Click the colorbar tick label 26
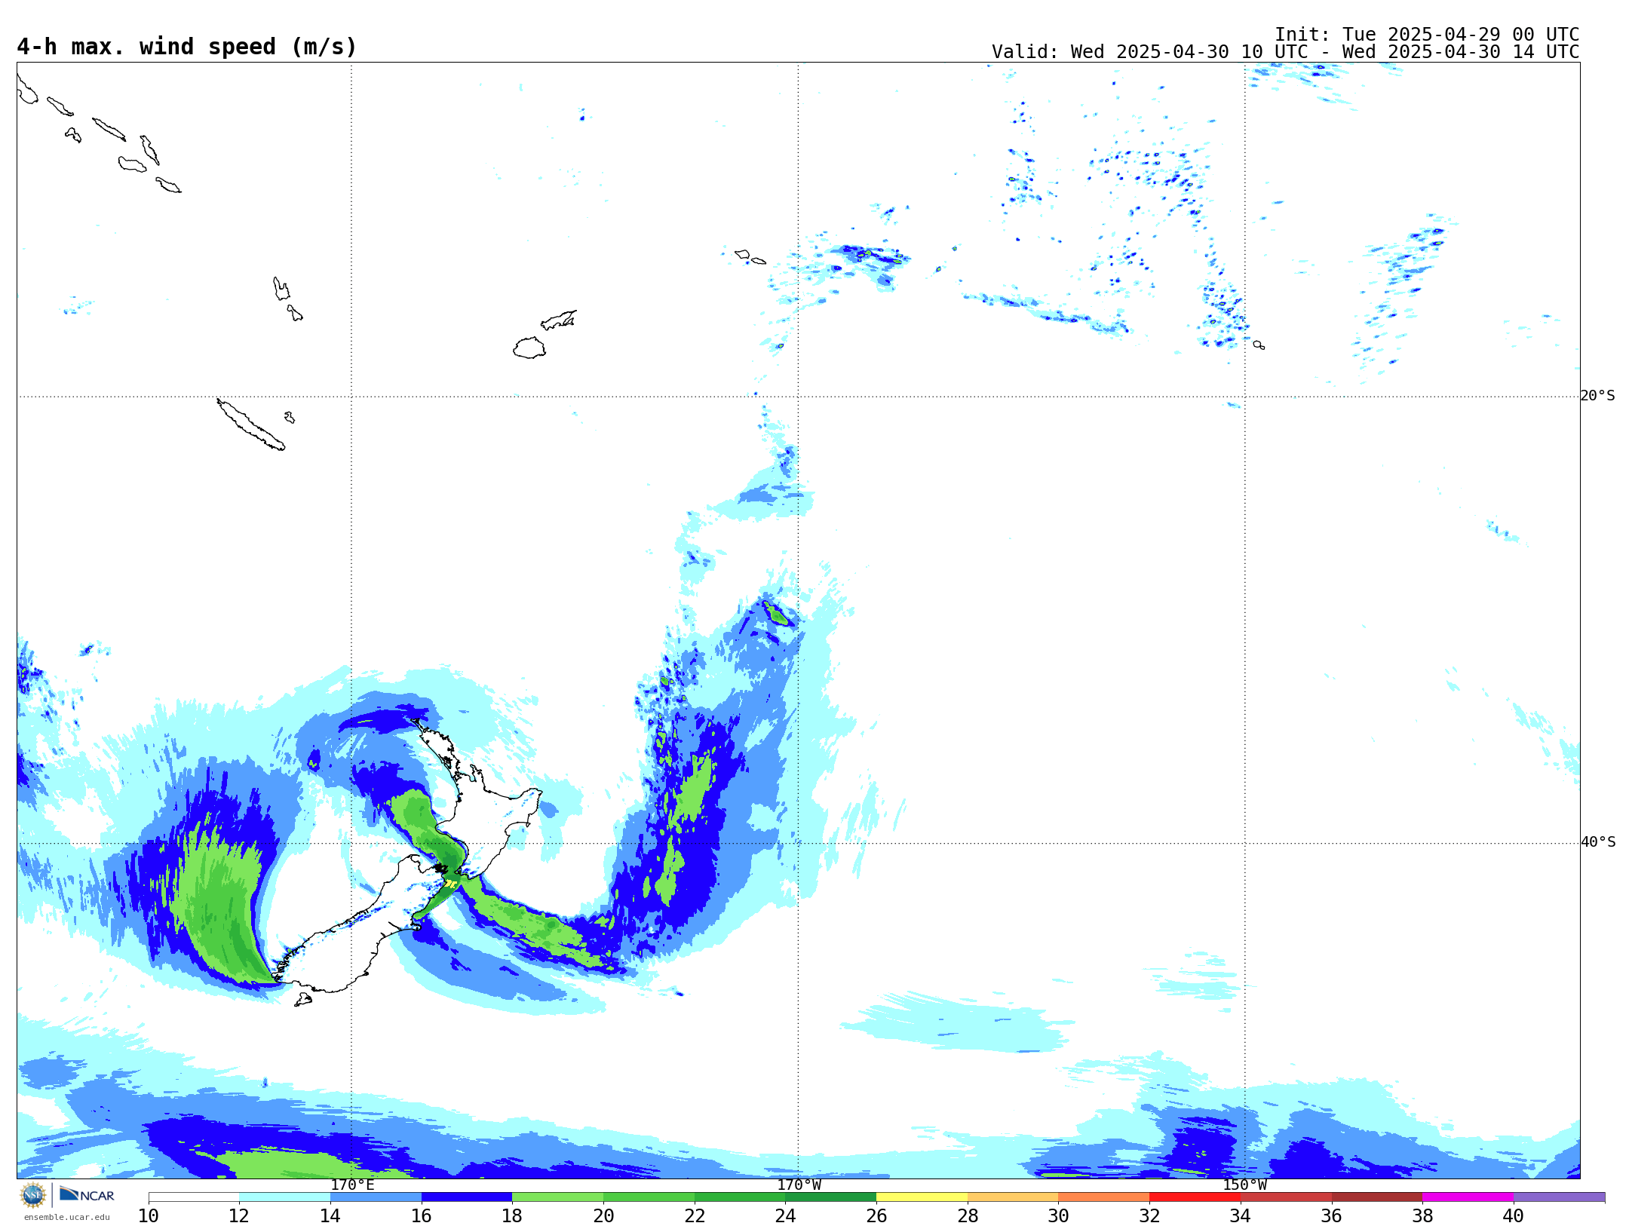This screenshot has height=1226, width=1629. click(x=876, y=1215)
